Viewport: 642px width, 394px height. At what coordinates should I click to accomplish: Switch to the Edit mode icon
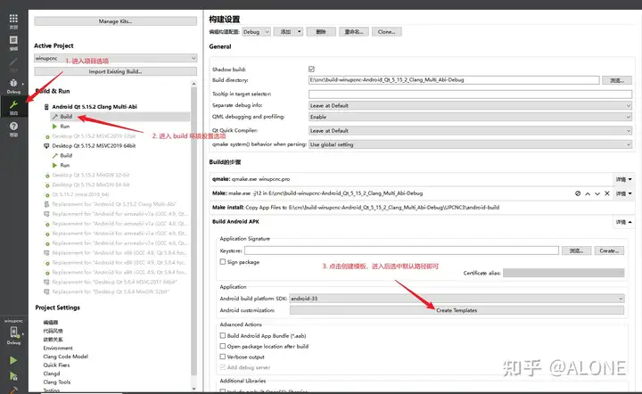tap(13, 40)
